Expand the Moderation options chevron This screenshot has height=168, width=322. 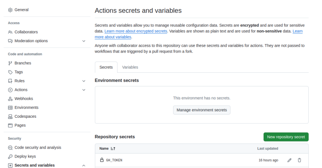[84, 41]
